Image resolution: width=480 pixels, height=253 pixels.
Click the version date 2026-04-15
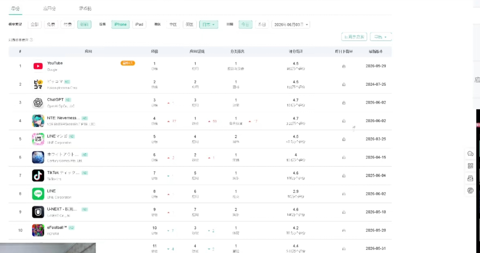(376, 157)
